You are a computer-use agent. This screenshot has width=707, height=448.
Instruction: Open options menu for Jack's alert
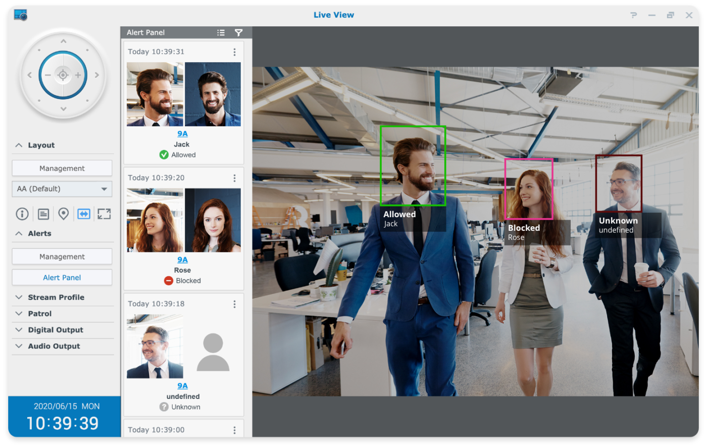point(234,52)
